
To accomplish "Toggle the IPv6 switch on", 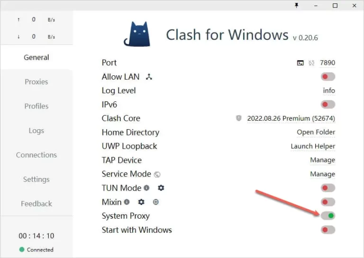I will (x=328, y=105).
